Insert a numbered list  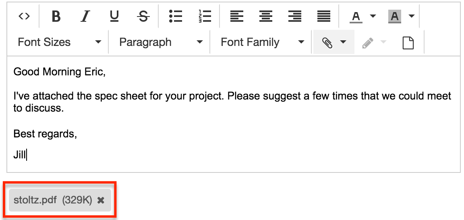point(205,16)
